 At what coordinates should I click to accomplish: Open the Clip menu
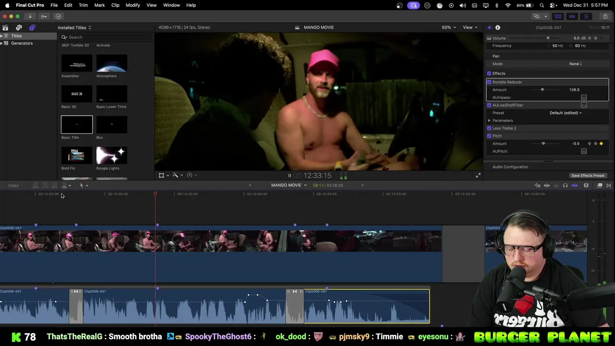[x=115, y=5]
